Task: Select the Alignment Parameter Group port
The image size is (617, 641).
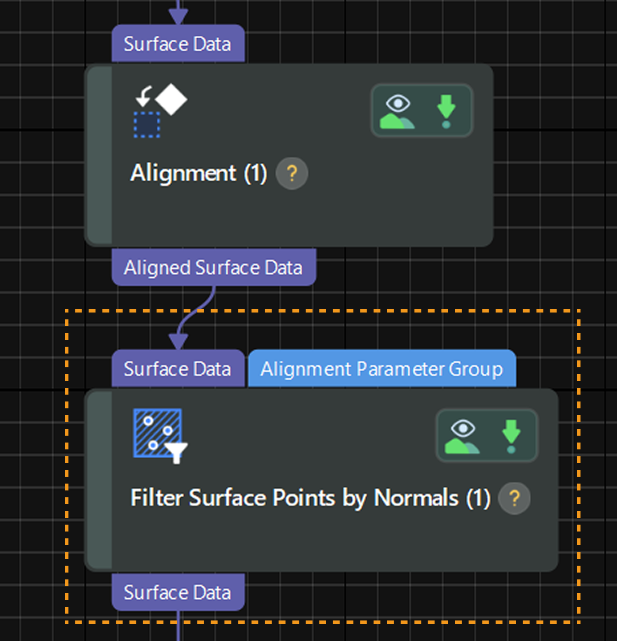Action: [381, 369]
